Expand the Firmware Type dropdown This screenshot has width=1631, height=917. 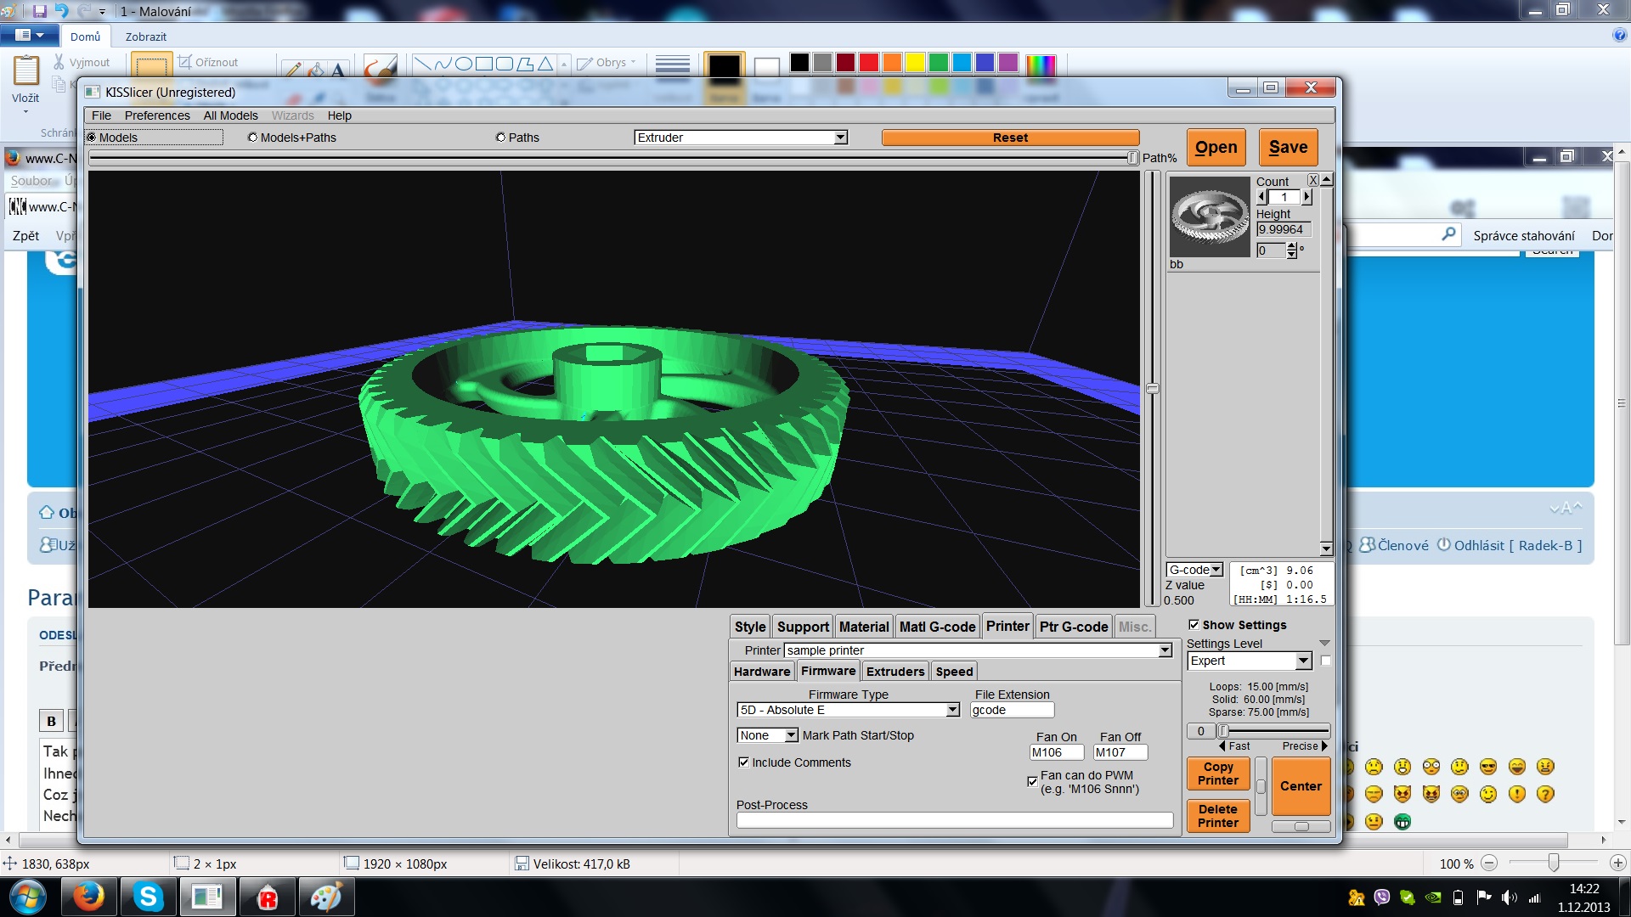(952, 710)
